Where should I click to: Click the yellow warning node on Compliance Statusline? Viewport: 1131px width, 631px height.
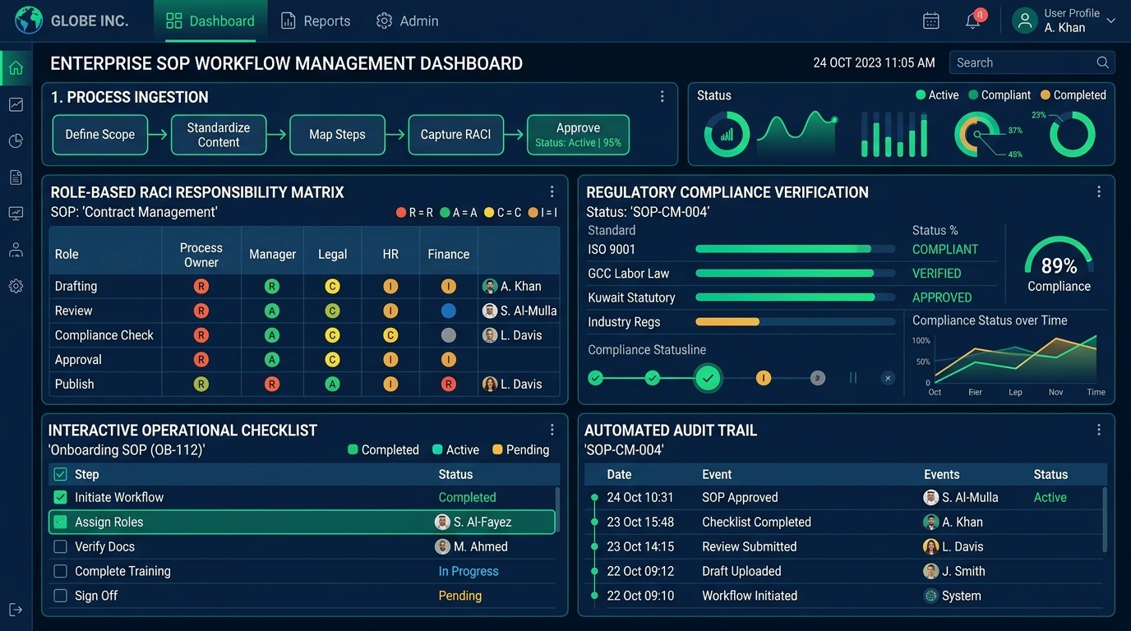[764, 378]
